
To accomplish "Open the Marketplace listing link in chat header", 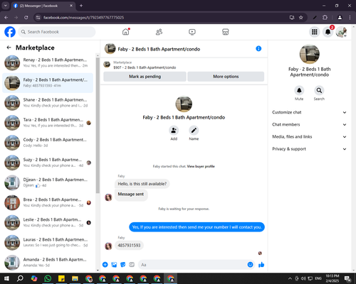I will click(x=145, y=67).
